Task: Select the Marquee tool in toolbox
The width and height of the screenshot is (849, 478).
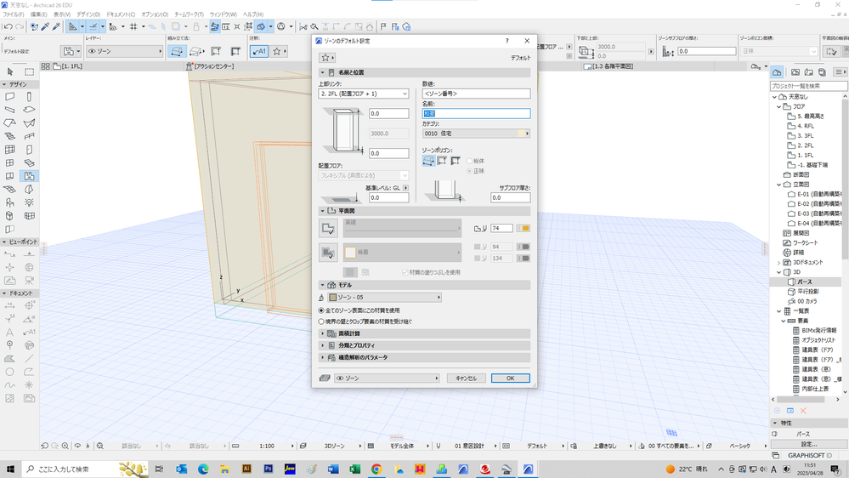Action: click(29, 71)
